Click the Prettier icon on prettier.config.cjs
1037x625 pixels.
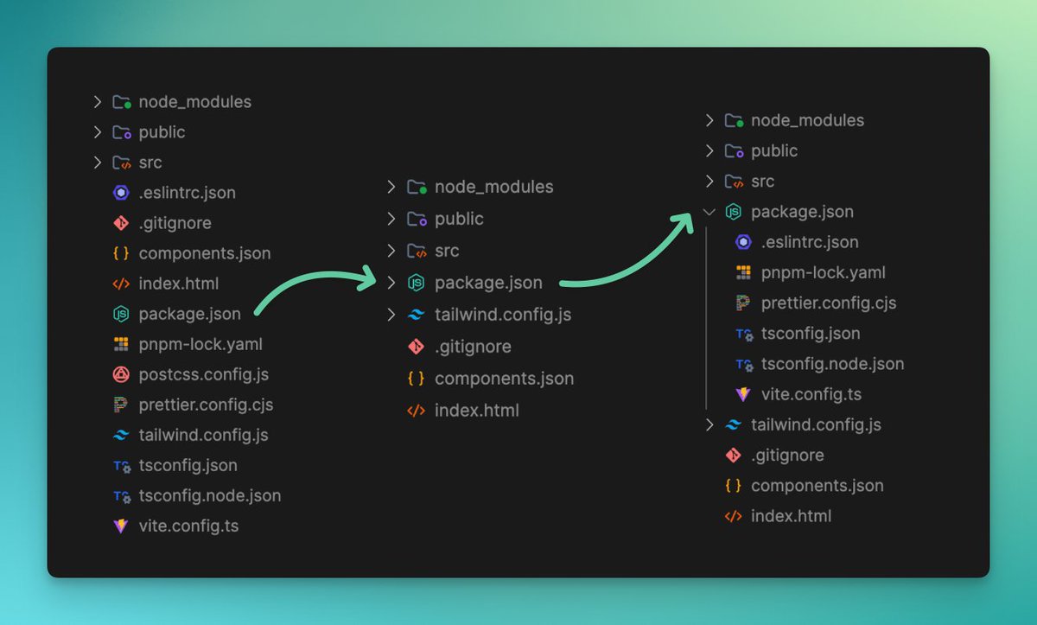pos(120,405)
